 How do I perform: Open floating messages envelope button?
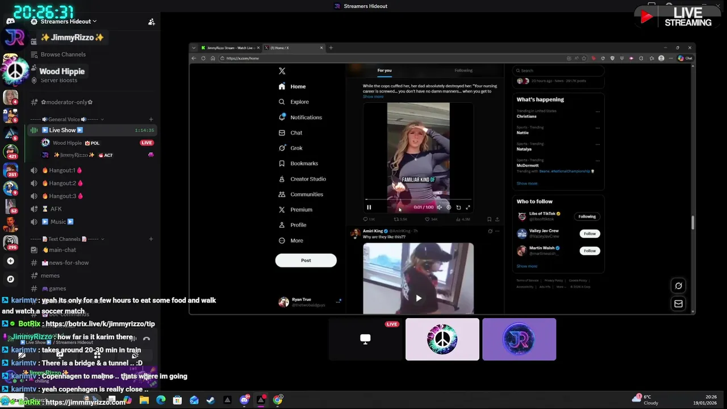tap(678, 304)
